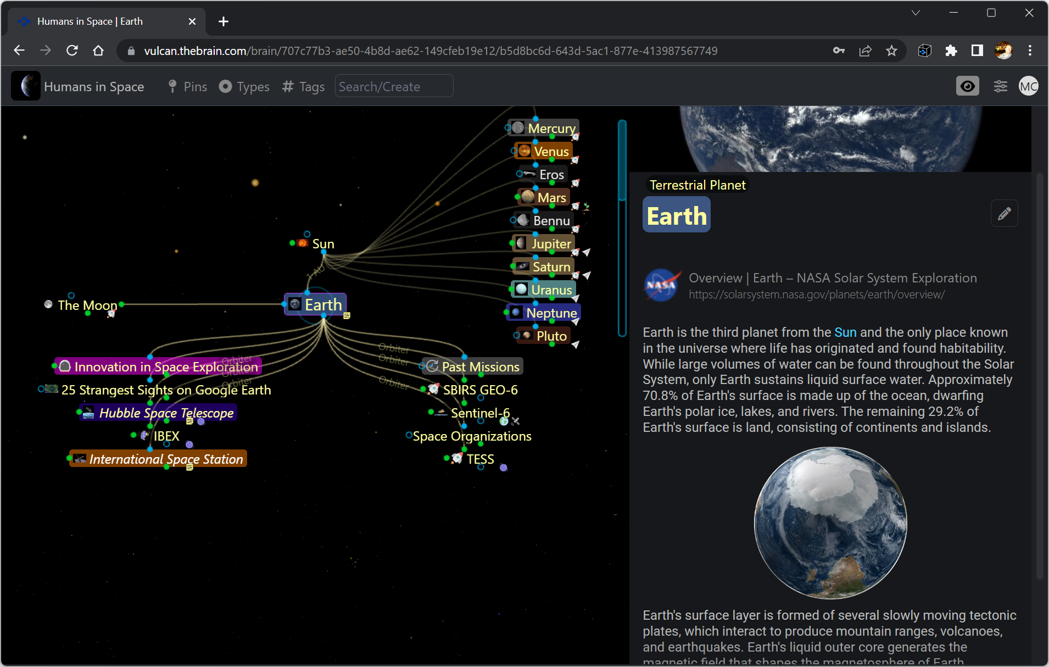Click the pencil icon to edit Earth
The height and width of the screenshot is (667, 1049).
(1004, 213)
